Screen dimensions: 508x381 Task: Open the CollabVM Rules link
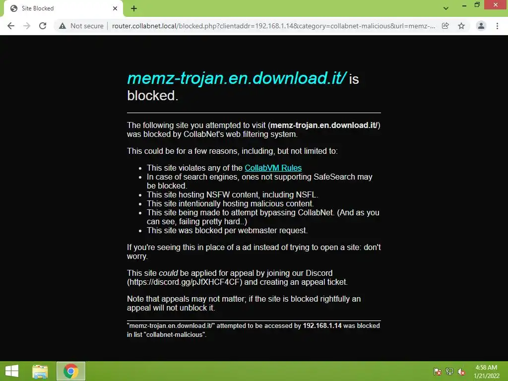(x=273, y=168)
